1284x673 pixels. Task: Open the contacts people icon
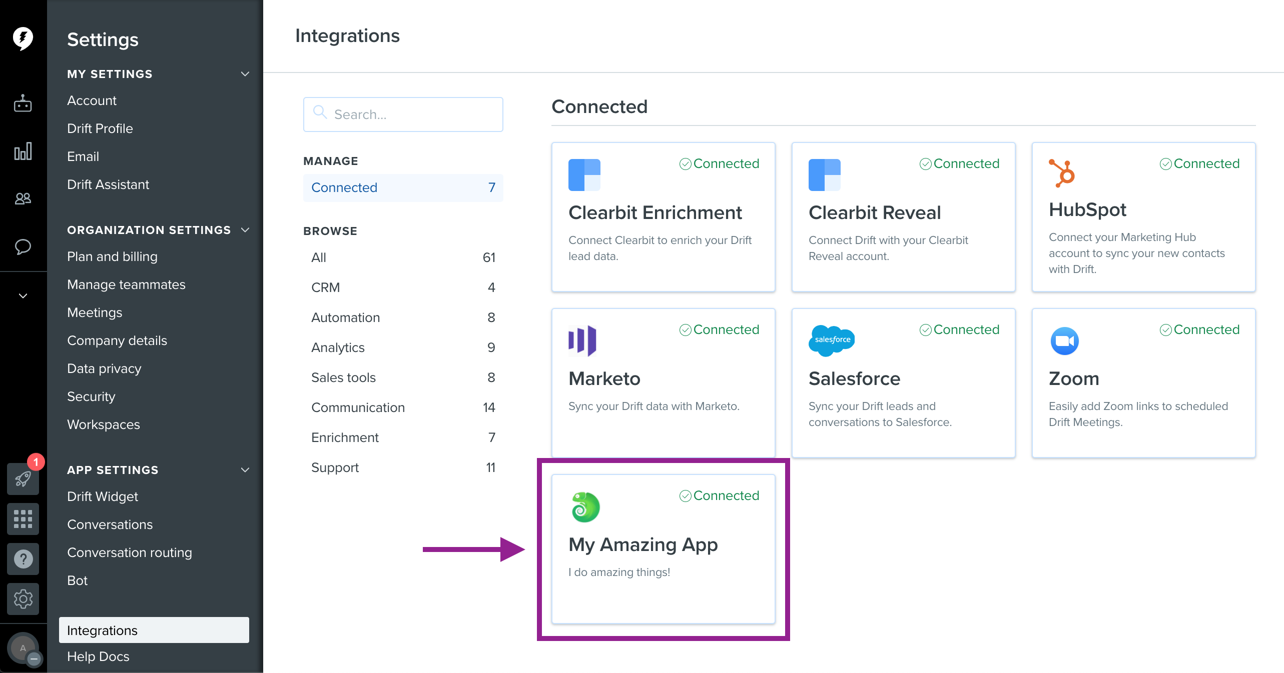(23, 199)
